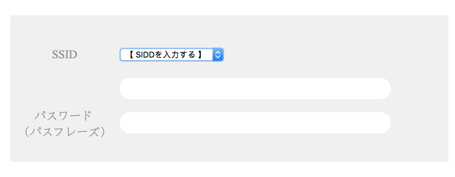Activate the password (パスフレーズ) text box
This screenshot has height=177, width=455.
(255, 123)
